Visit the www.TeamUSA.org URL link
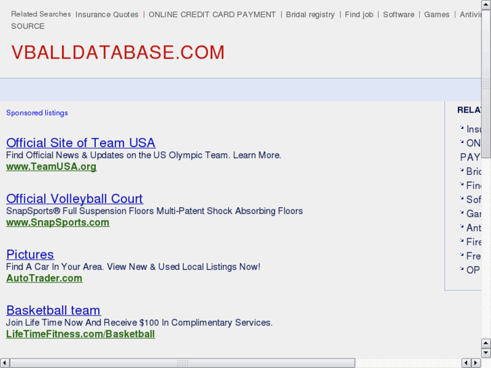 51,167
